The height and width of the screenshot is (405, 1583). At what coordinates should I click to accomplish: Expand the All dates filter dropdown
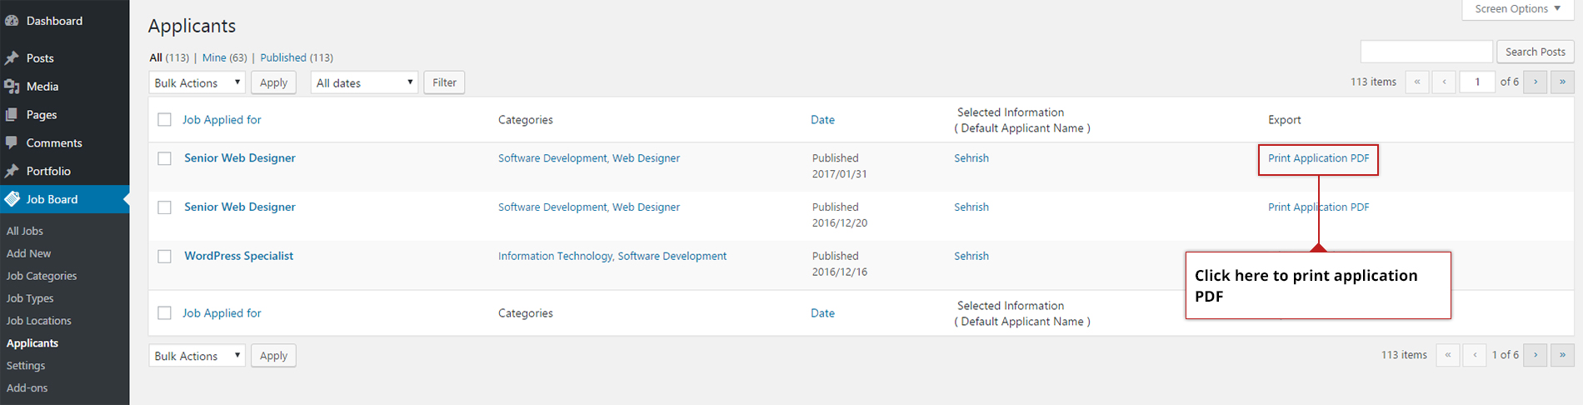[364, 82]
